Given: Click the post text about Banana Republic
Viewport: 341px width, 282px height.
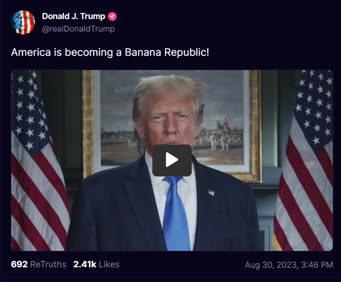Looking at the screenshot, I should coord(110,52).
